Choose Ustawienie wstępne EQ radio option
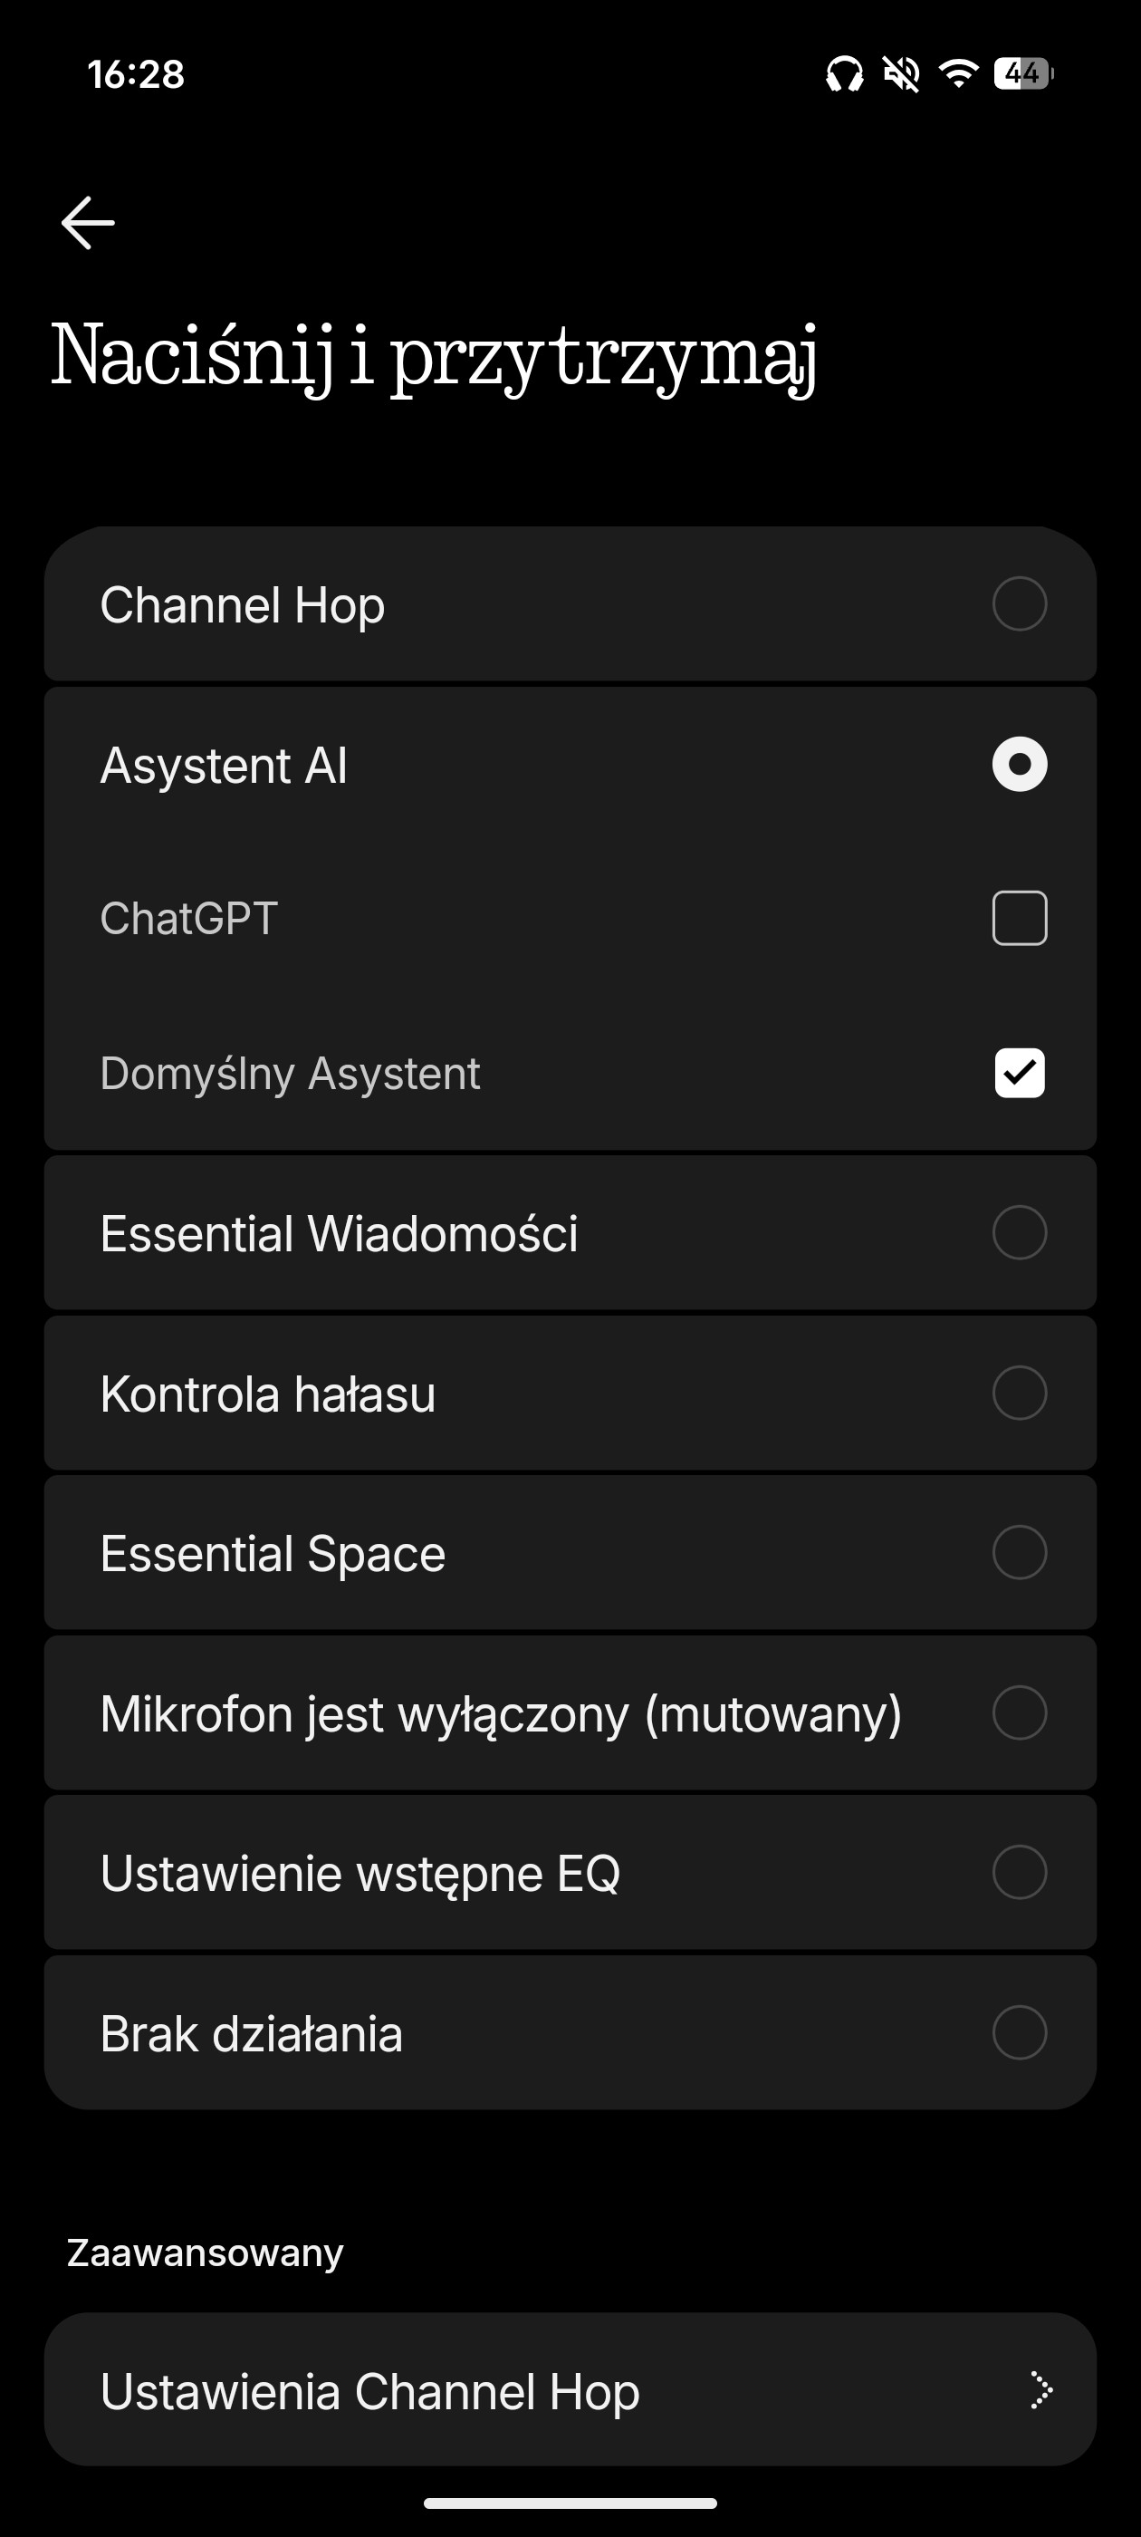The image size is (1141, 2537). [x=1019, y=1872]
